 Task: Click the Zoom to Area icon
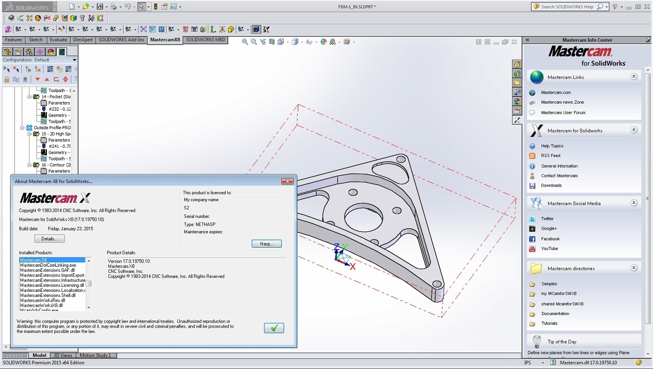[254, 42]
